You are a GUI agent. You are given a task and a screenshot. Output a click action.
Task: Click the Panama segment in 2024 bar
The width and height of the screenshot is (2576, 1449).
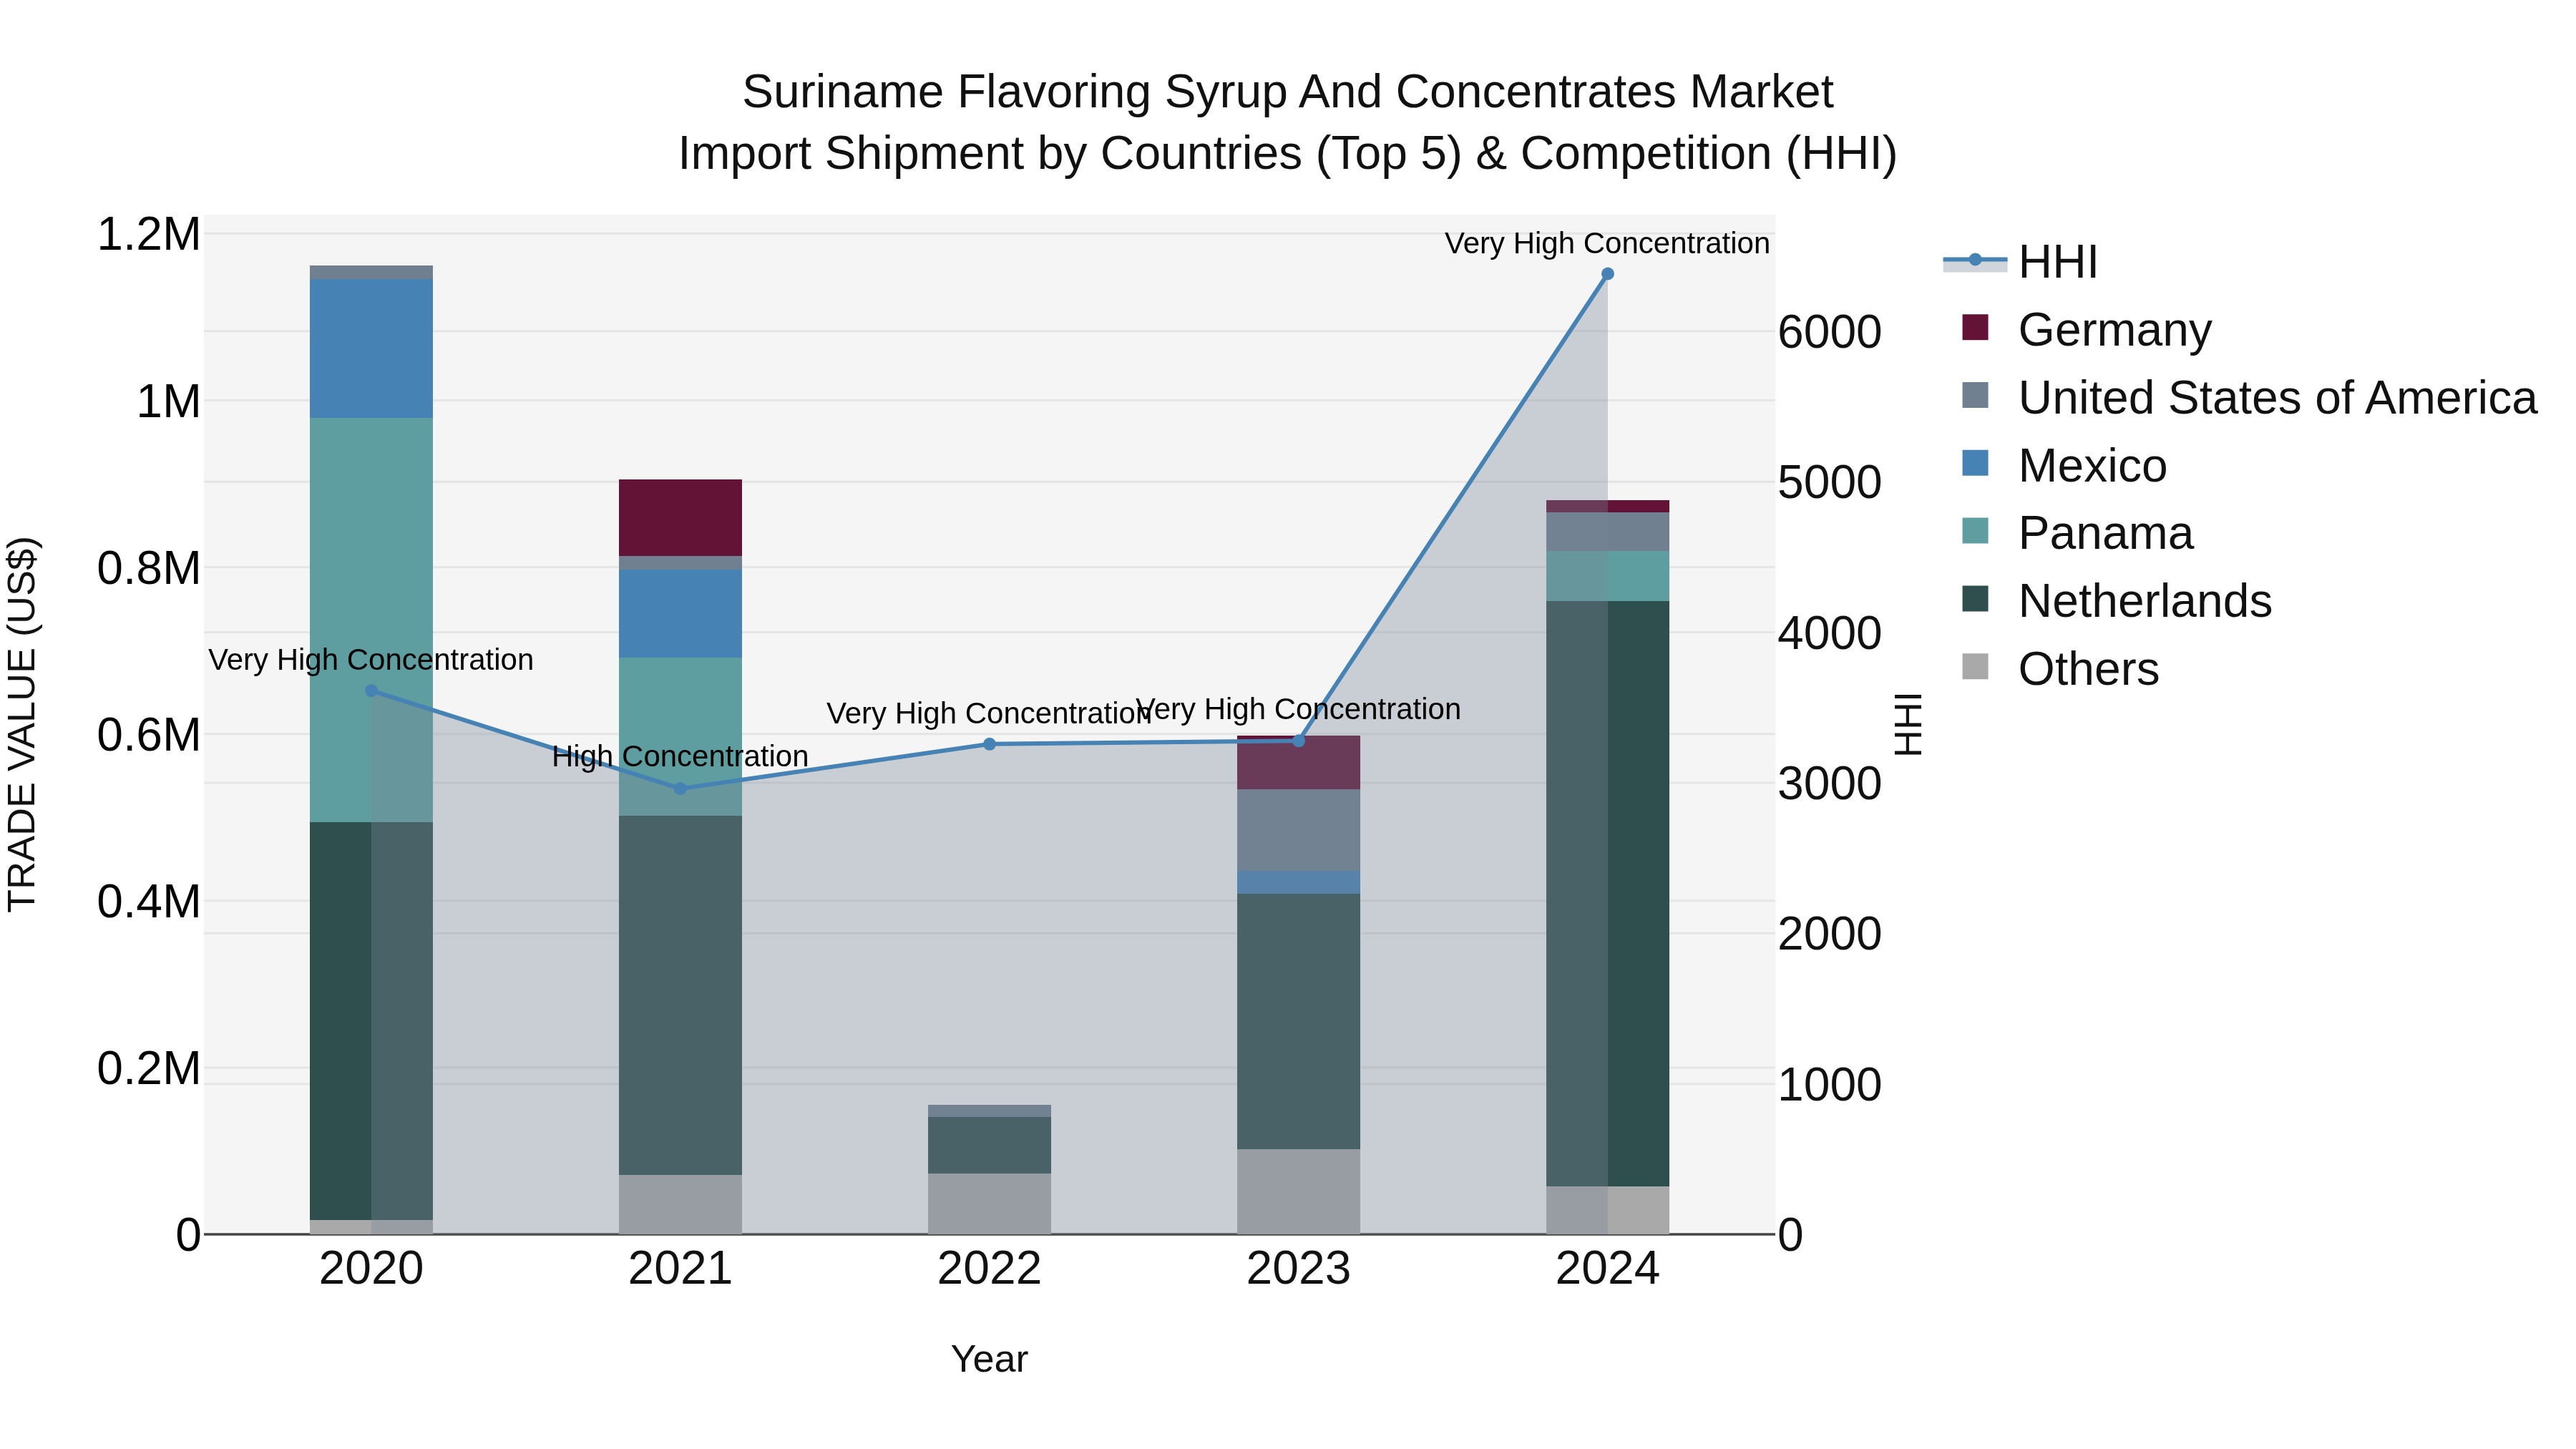point(1607,575)
